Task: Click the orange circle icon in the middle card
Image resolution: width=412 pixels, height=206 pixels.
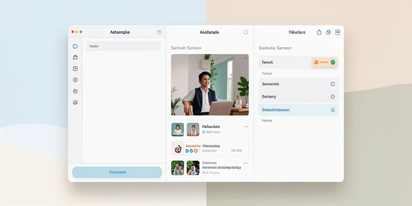Action: 196,151
